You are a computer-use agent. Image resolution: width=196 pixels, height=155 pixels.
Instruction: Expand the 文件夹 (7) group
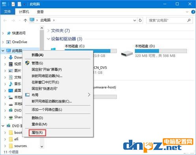click(x=49, y=31)
